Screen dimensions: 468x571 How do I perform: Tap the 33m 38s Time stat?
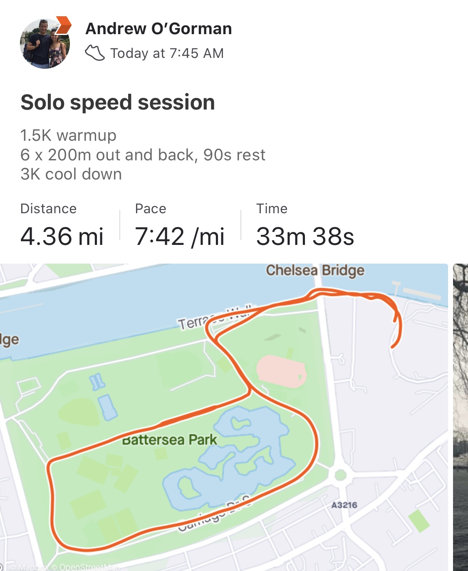coord(305,236)
